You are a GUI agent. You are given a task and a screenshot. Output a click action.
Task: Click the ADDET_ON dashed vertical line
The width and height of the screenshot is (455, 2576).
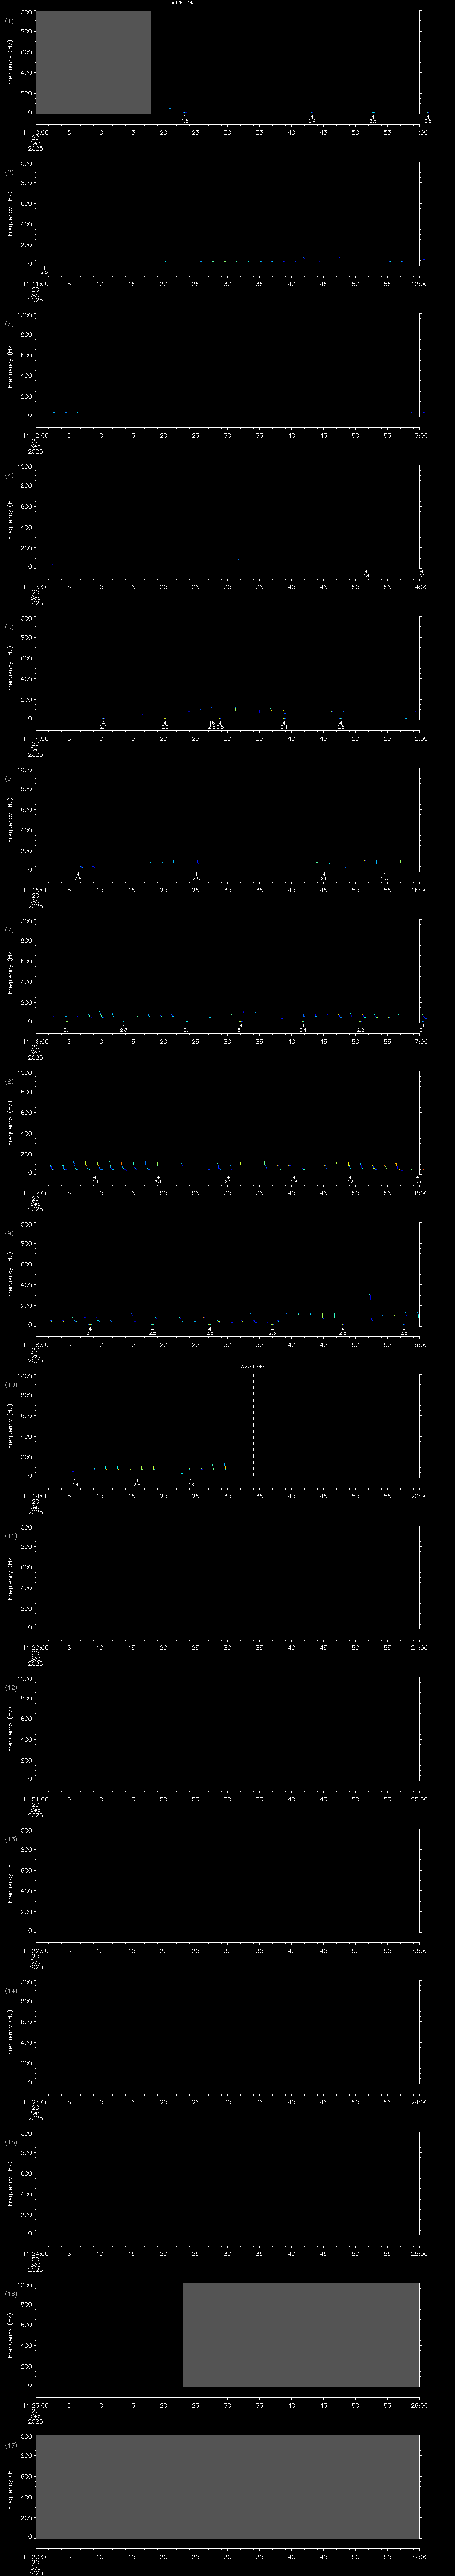tap(182, 60)
